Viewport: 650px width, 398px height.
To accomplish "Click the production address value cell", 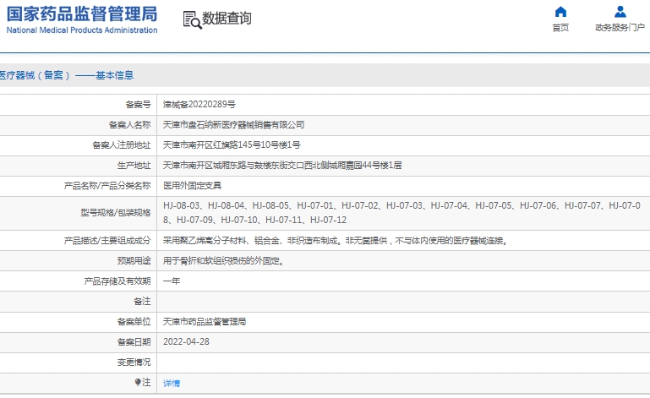I will [403, 166].
